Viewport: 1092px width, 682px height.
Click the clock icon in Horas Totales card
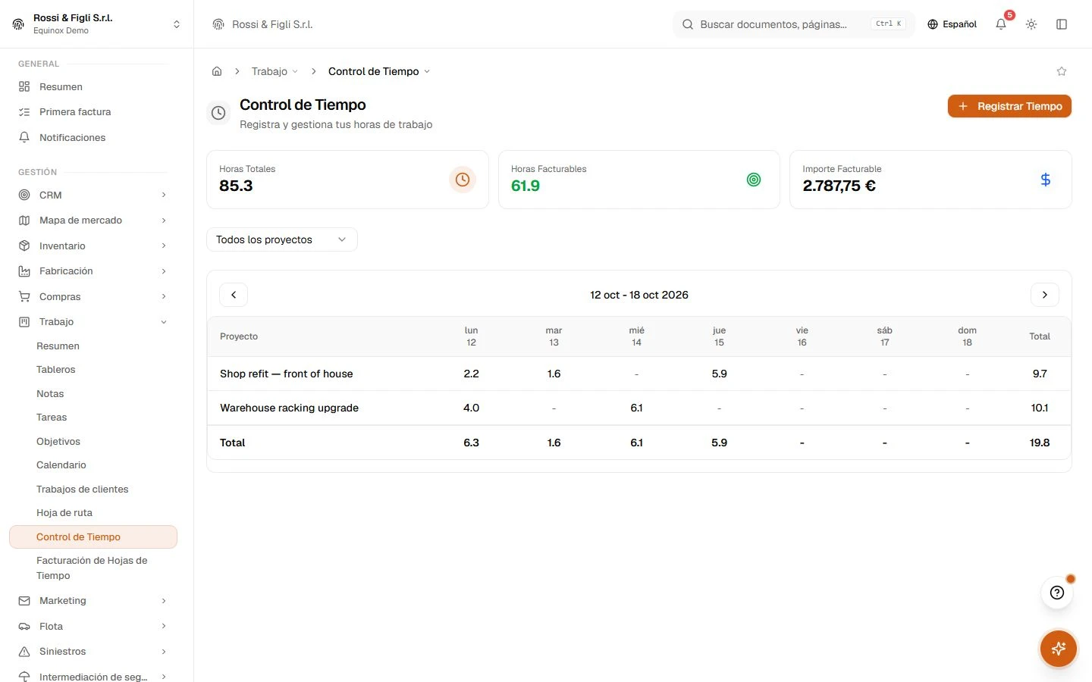pyautogui.click(x=463, y=180)
